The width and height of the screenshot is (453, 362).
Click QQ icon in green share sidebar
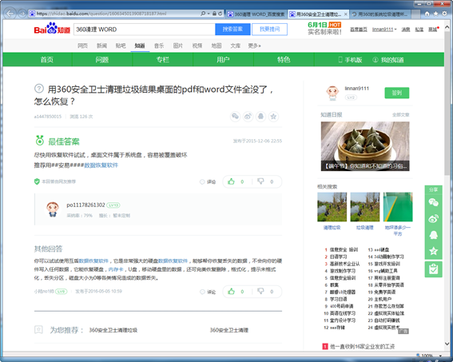[x=433, y=235]
